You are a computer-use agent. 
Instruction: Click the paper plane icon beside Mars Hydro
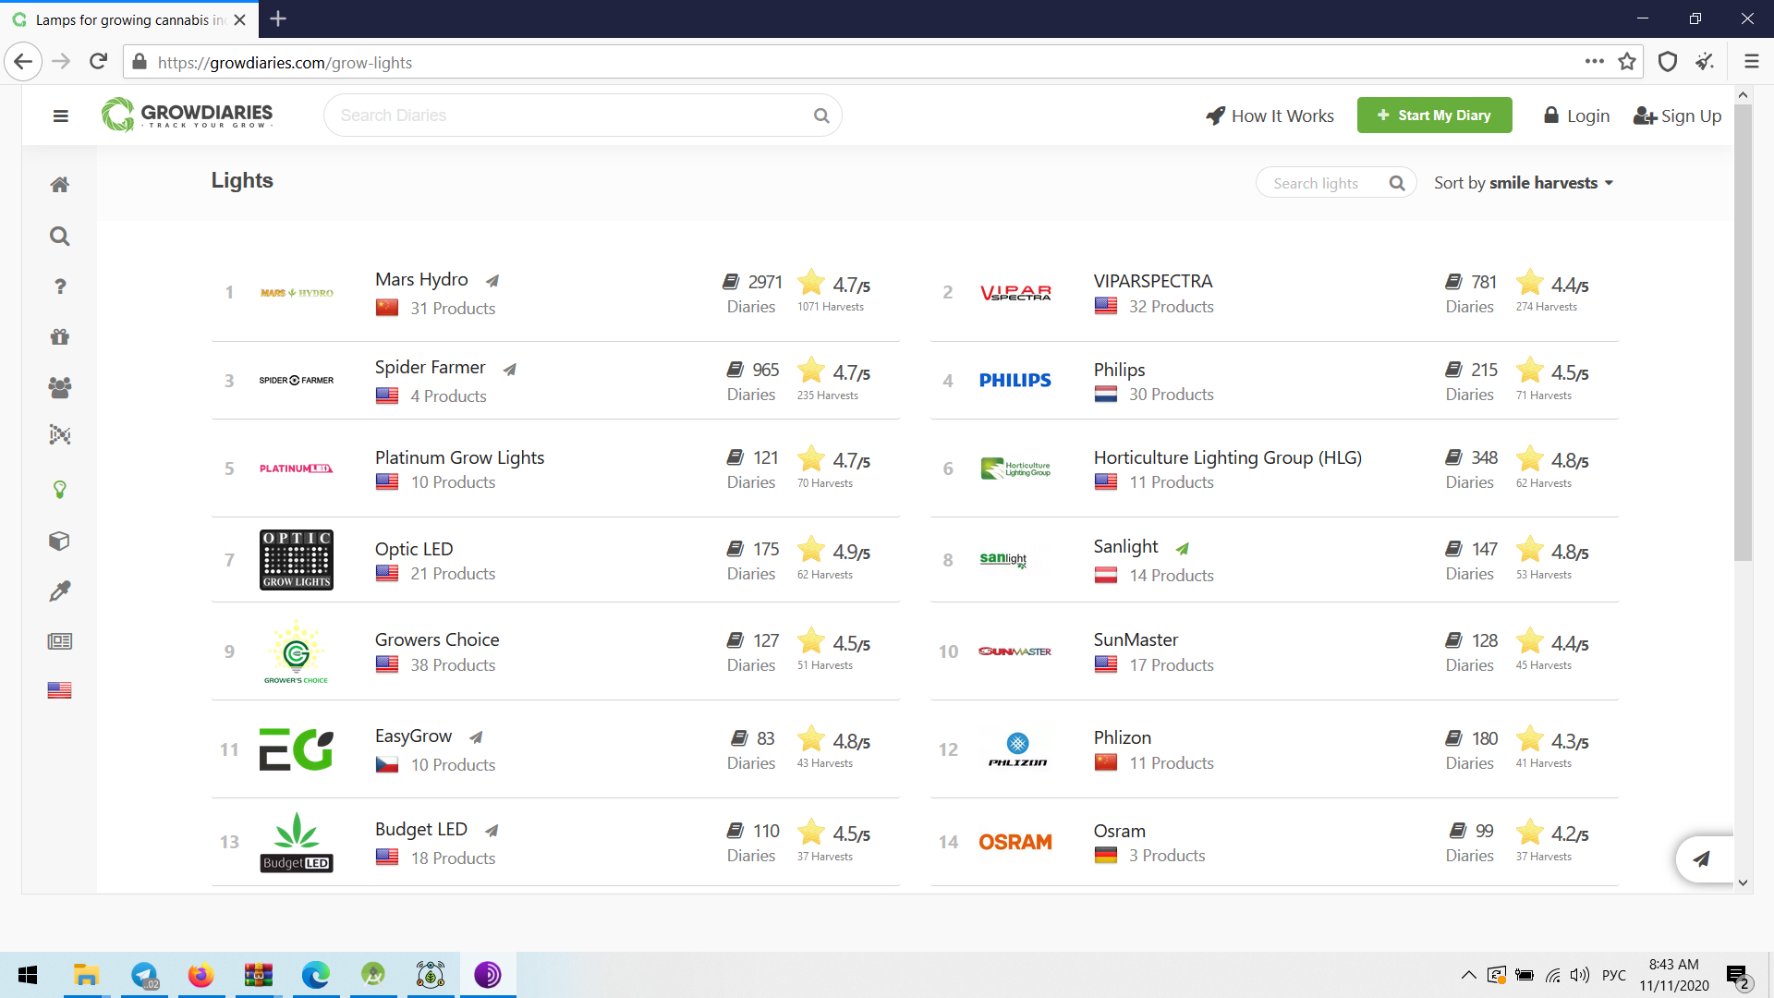(492, 281)
